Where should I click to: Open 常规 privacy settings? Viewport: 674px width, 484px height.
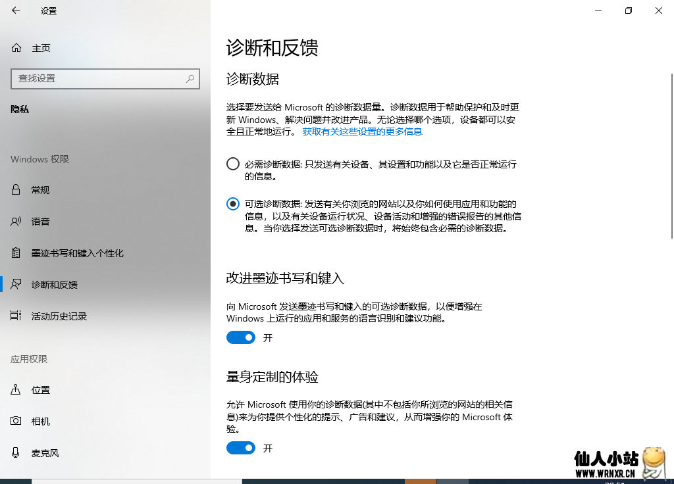(x=105, y=190)
